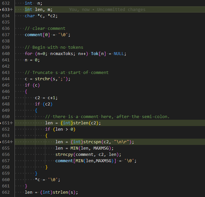Place cursor on MAXMSG in line 655

click(101, 148)
